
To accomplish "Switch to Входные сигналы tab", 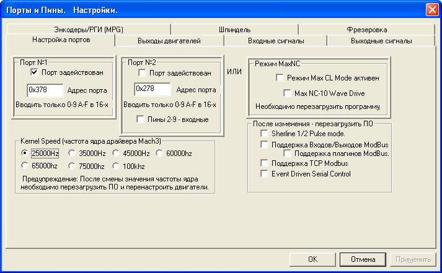I will point(275,41).
